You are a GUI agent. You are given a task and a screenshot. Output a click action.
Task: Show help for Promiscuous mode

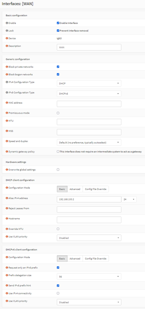point(7,113)
